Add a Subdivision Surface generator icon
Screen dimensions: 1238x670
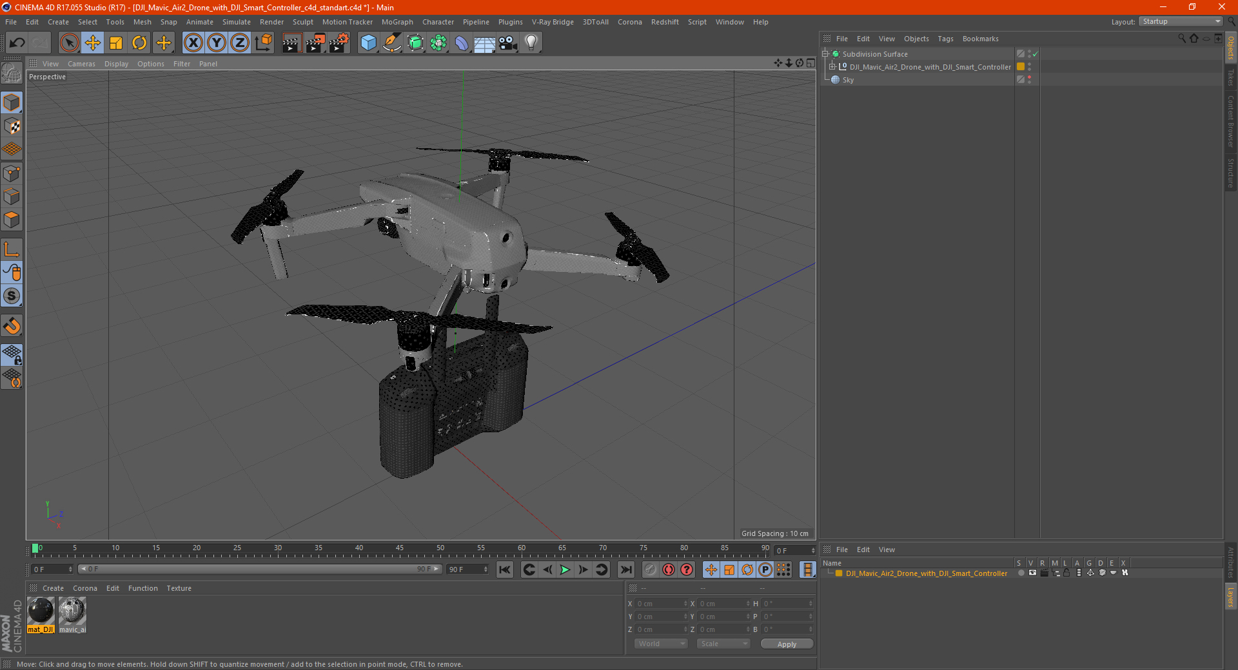415,43
